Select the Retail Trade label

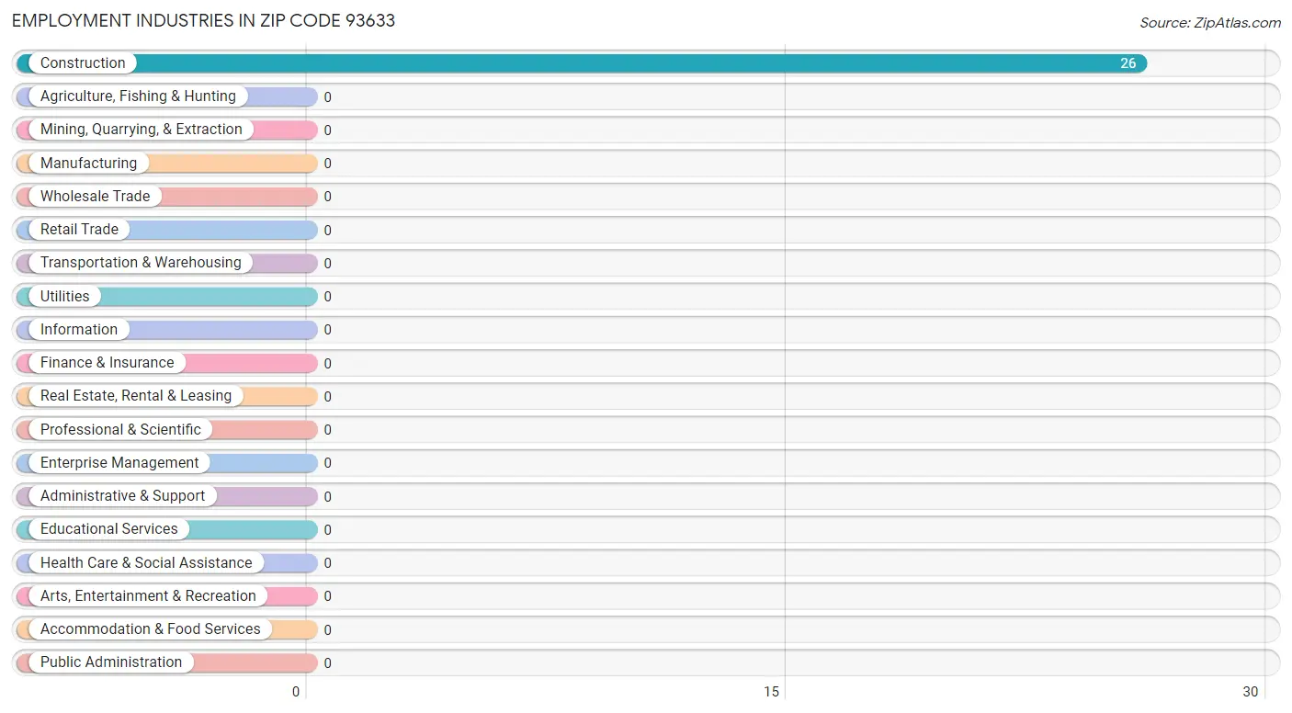coord(79,229)
